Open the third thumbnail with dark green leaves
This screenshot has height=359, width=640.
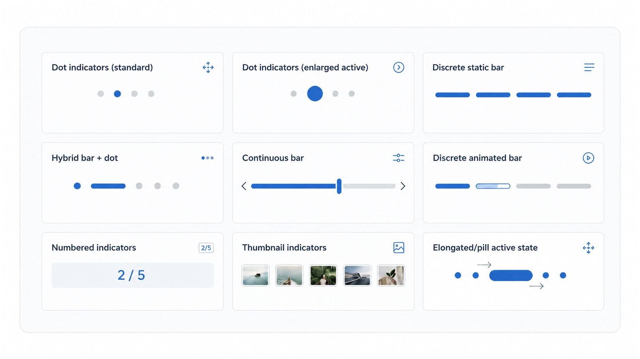click(323, 275)
